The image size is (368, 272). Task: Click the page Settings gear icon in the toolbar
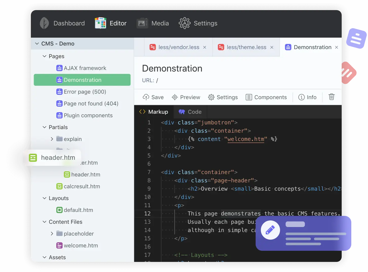pos(211,97)
